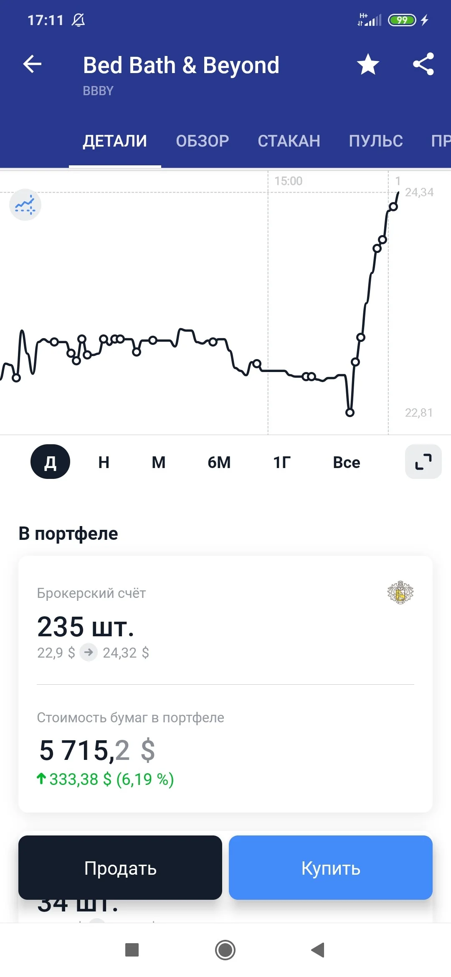Select the 1Г year chart period
The width and height of the screenshot is (451, 977).
(282, 462)
